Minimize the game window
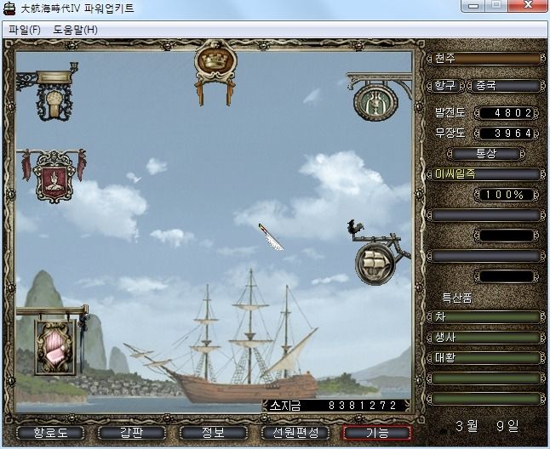Image resolution: width=550 pixels, height=449 pixels. (473, 6)
